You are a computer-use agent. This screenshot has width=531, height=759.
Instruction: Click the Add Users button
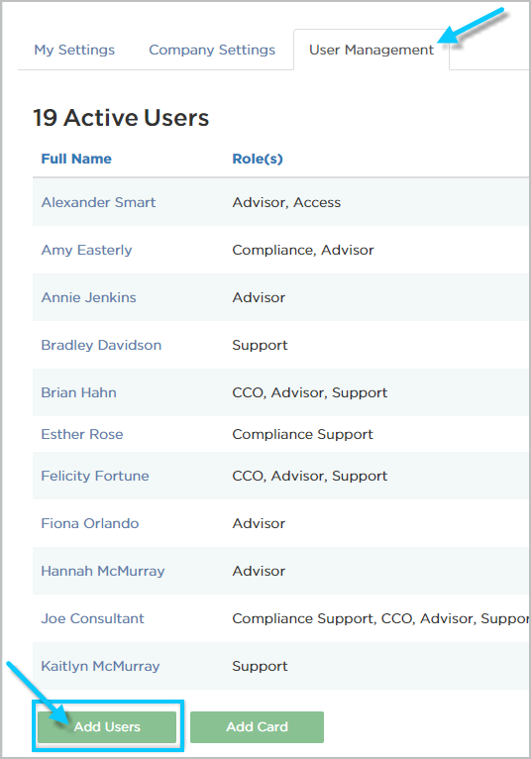pyautogui.click(x=107, y=726)
